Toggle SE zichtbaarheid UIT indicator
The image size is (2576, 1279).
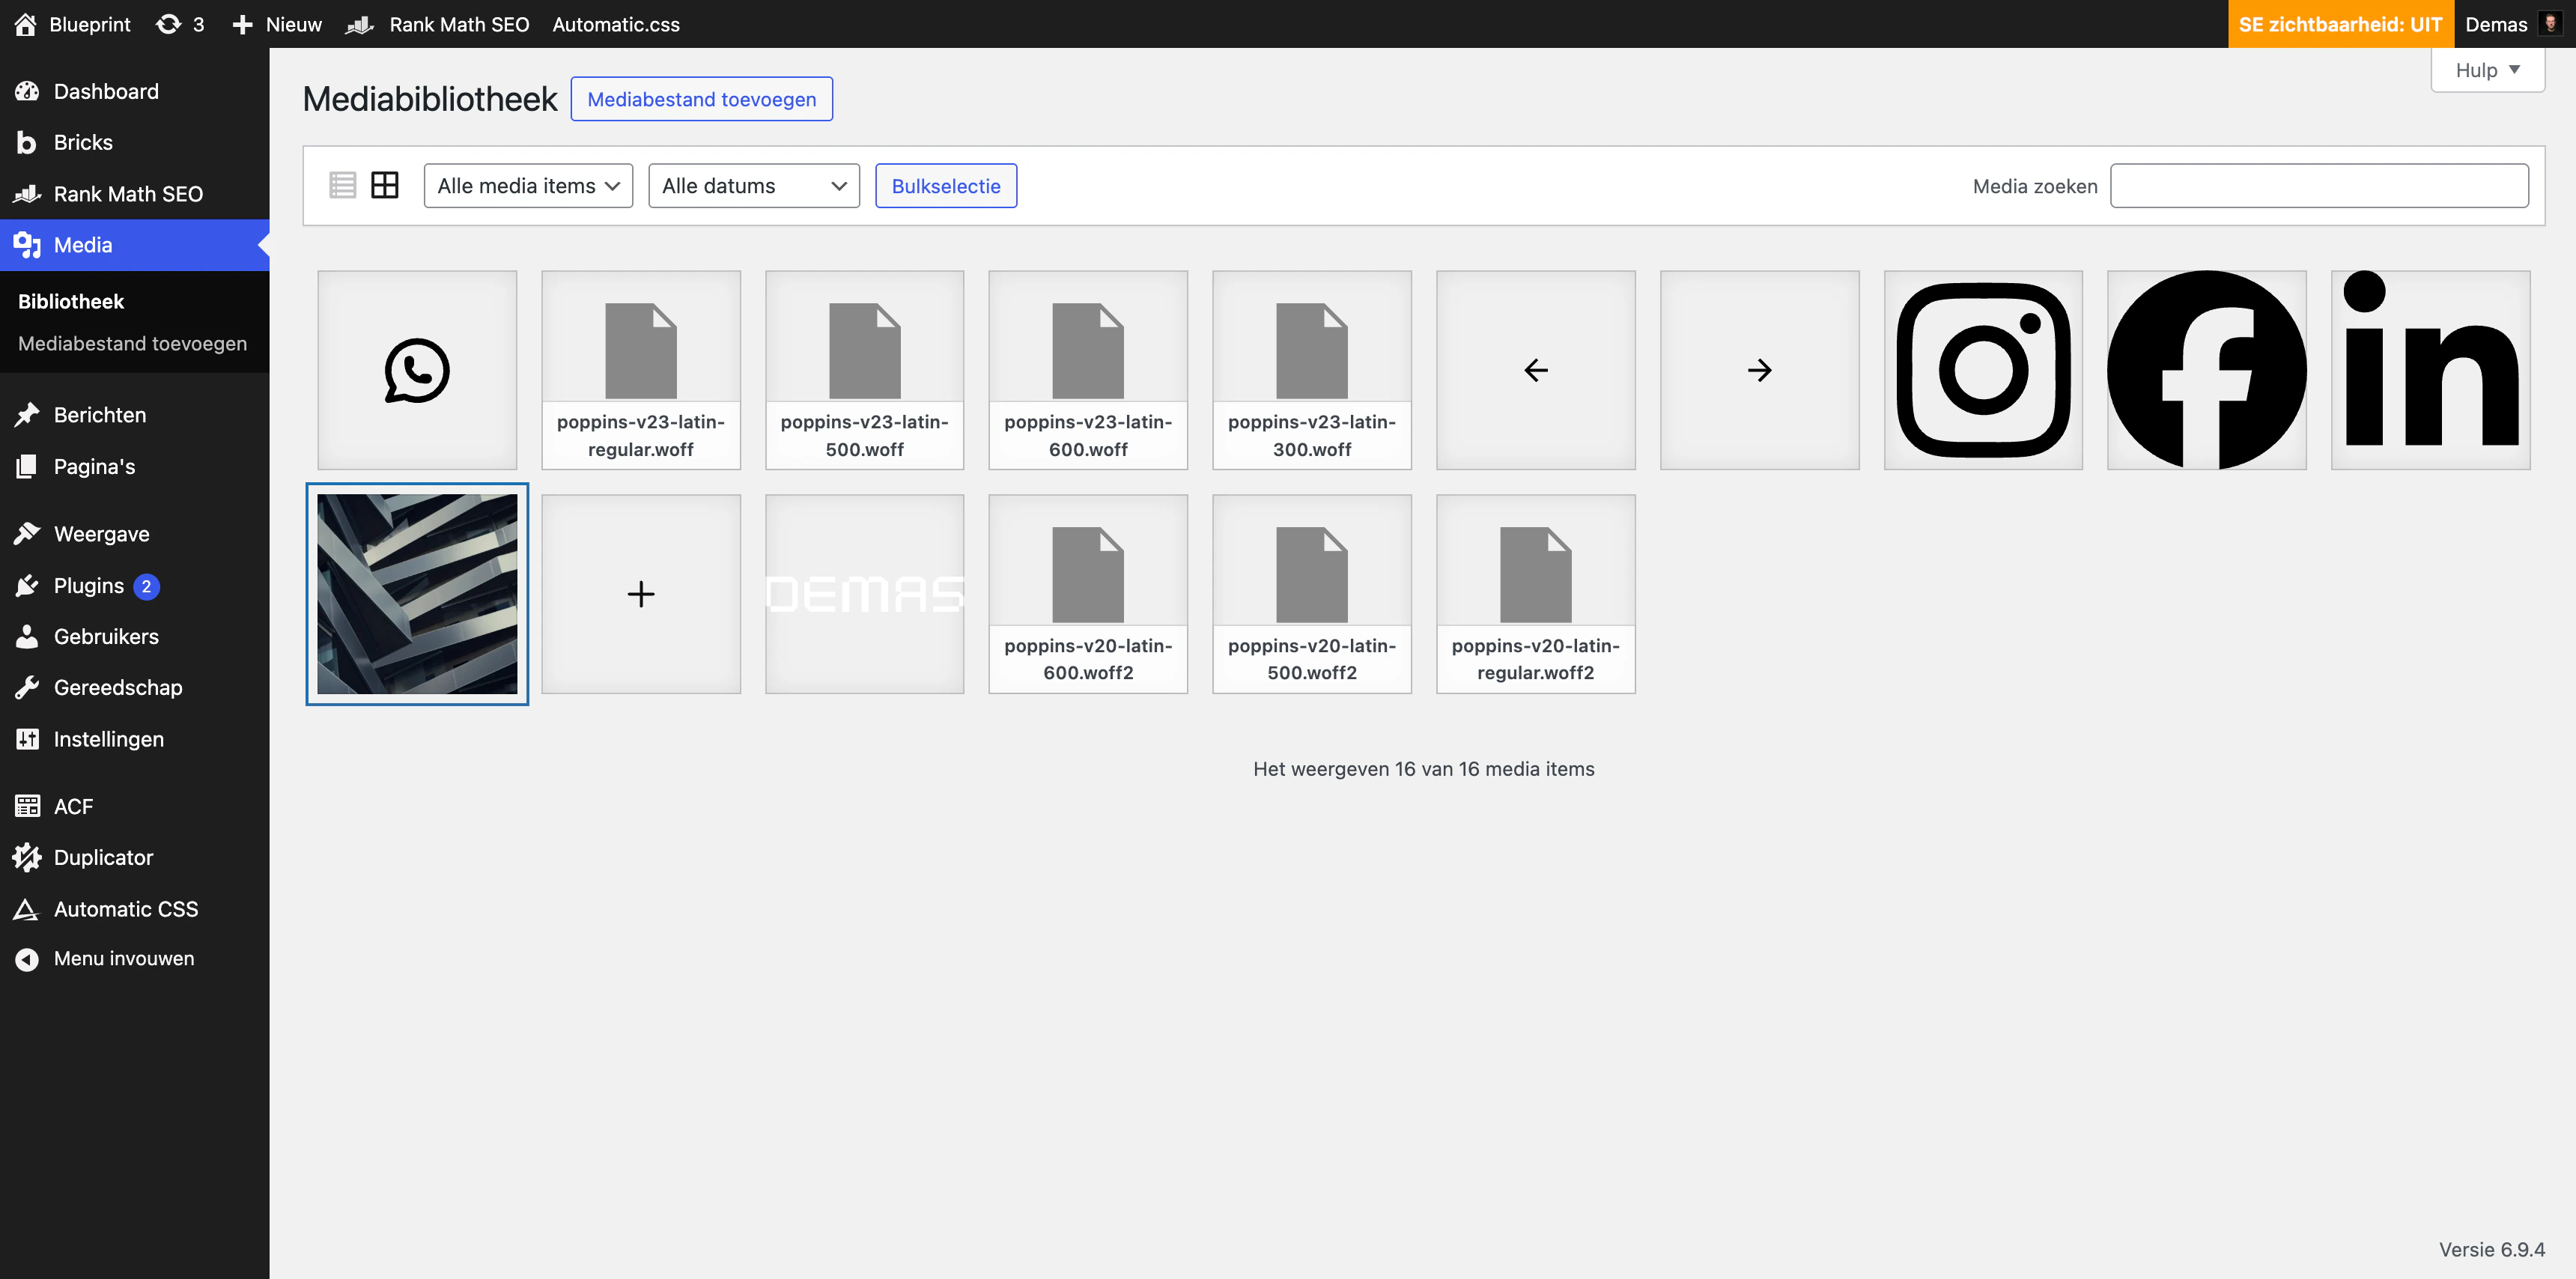point(2340,24)
